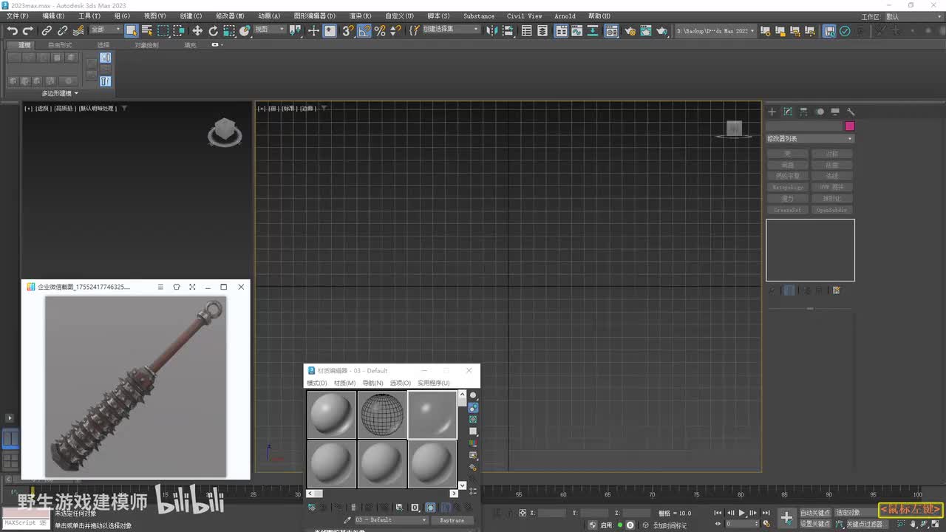
Task: Click the Select and Place tool
Action: [245, 31]
